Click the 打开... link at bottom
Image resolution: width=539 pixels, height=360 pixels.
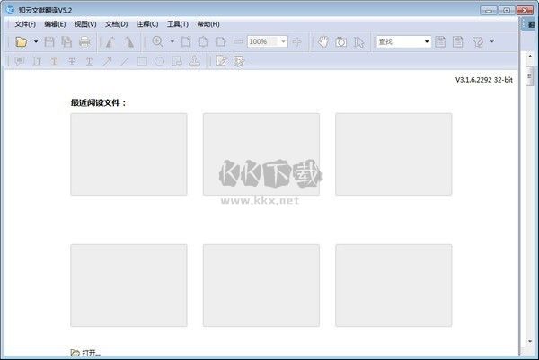click(85, 353)
